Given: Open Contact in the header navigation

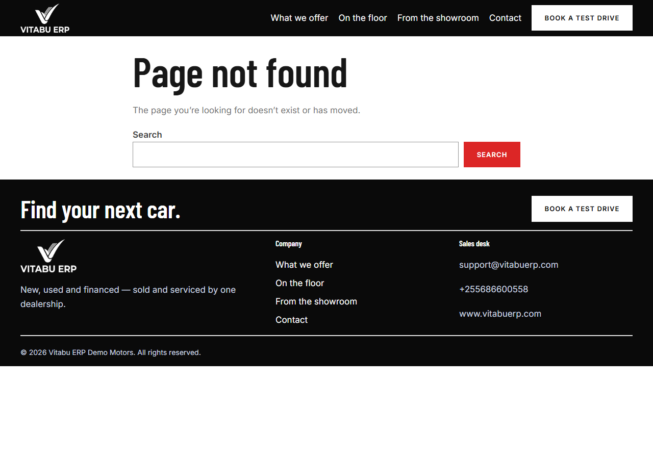Looking at the screenshot, I should pos(505,18).
